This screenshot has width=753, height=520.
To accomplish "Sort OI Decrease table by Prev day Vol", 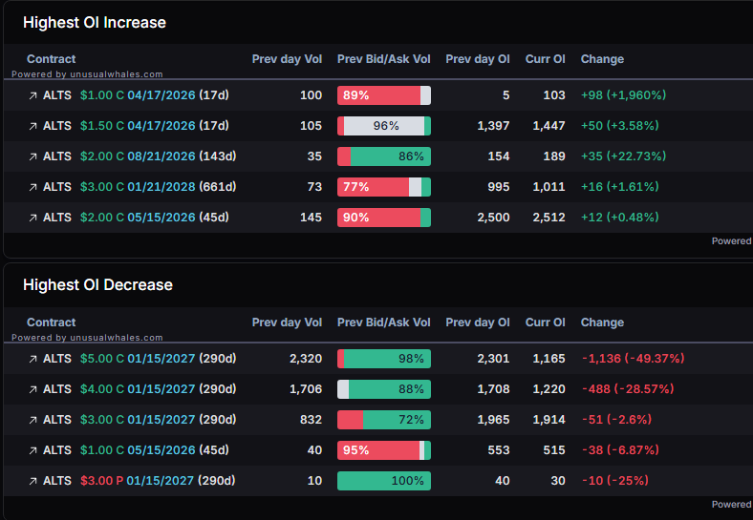I will click(287, 322).
